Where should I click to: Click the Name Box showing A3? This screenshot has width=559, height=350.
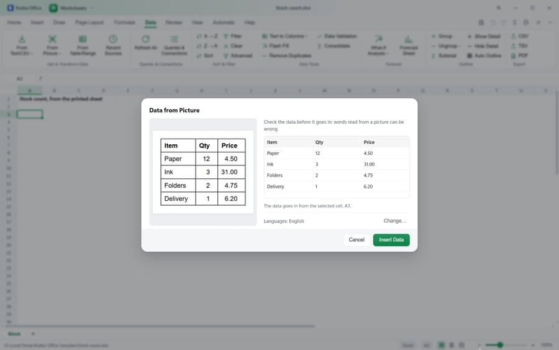pos(19,78)
